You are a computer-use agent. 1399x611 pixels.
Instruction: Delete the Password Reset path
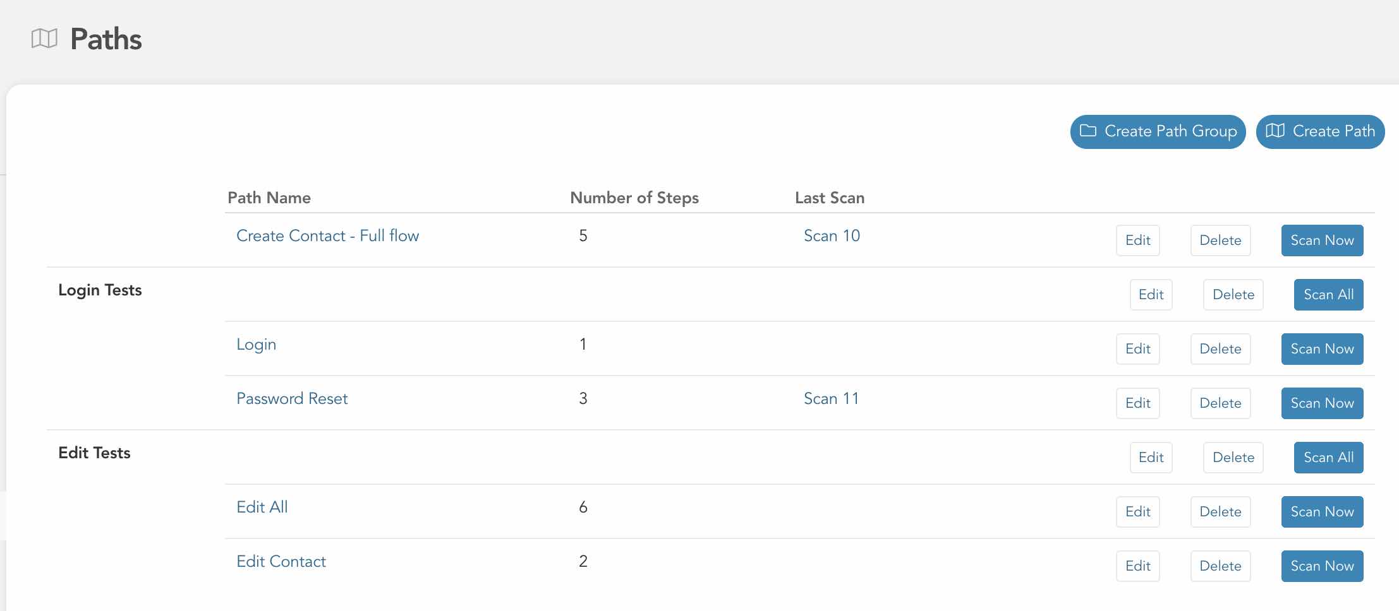(x=1221, y=403)
